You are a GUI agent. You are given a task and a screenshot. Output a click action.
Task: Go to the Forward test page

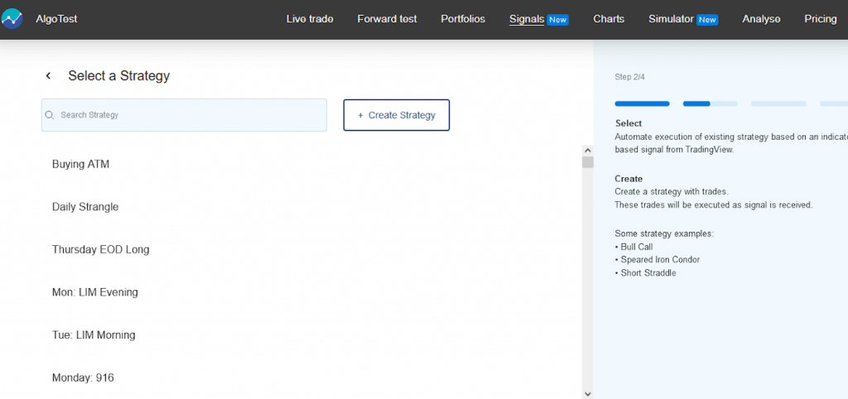coord(387,19)
